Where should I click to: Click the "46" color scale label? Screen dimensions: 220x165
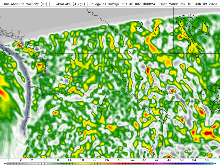pos(169,160)
